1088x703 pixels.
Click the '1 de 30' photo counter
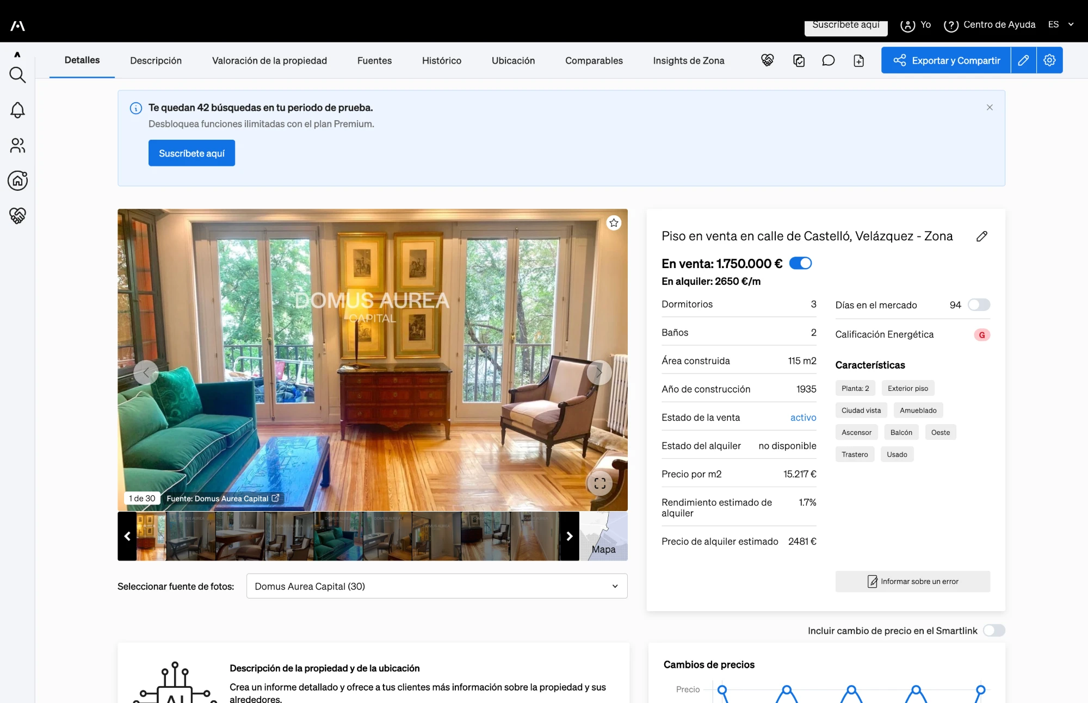142,499
